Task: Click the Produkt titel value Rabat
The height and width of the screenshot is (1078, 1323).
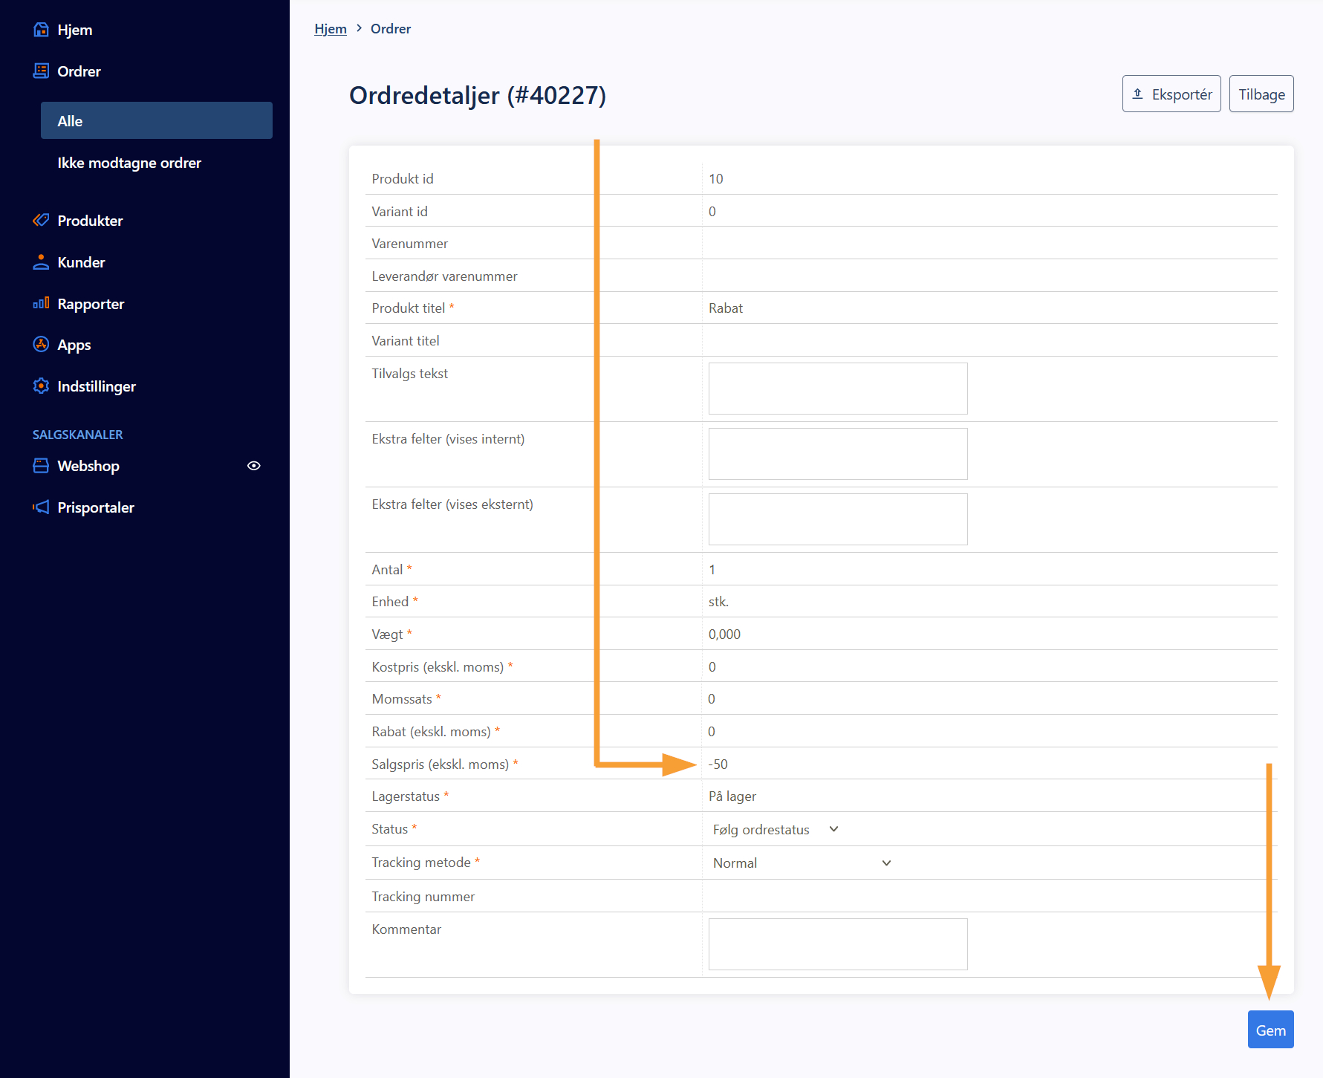Action: [726, 308]
